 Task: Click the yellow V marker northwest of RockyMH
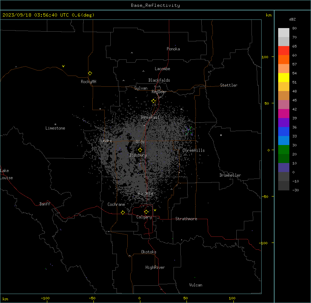(x=63, y=66)
